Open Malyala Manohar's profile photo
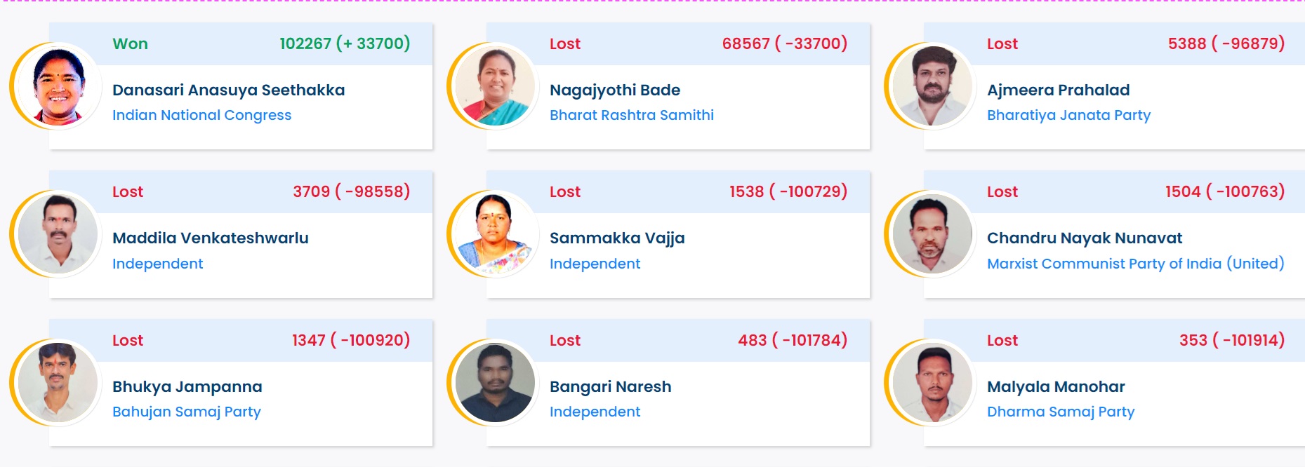This screenshot has height=467, width=1305. (934, 383)
